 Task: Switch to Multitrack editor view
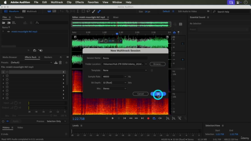(x=29, y=11)
